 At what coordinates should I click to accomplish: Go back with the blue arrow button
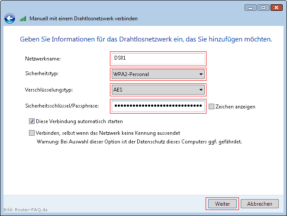tap(10, 19)
